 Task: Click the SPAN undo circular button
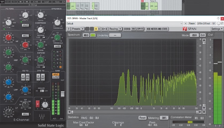pos(87,29)
